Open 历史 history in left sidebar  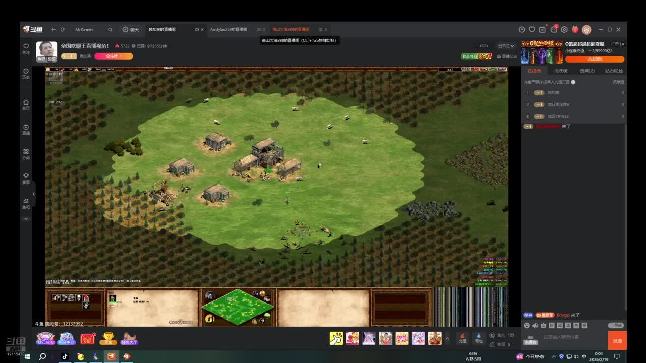pyautogui.click(x=26, y=74)
